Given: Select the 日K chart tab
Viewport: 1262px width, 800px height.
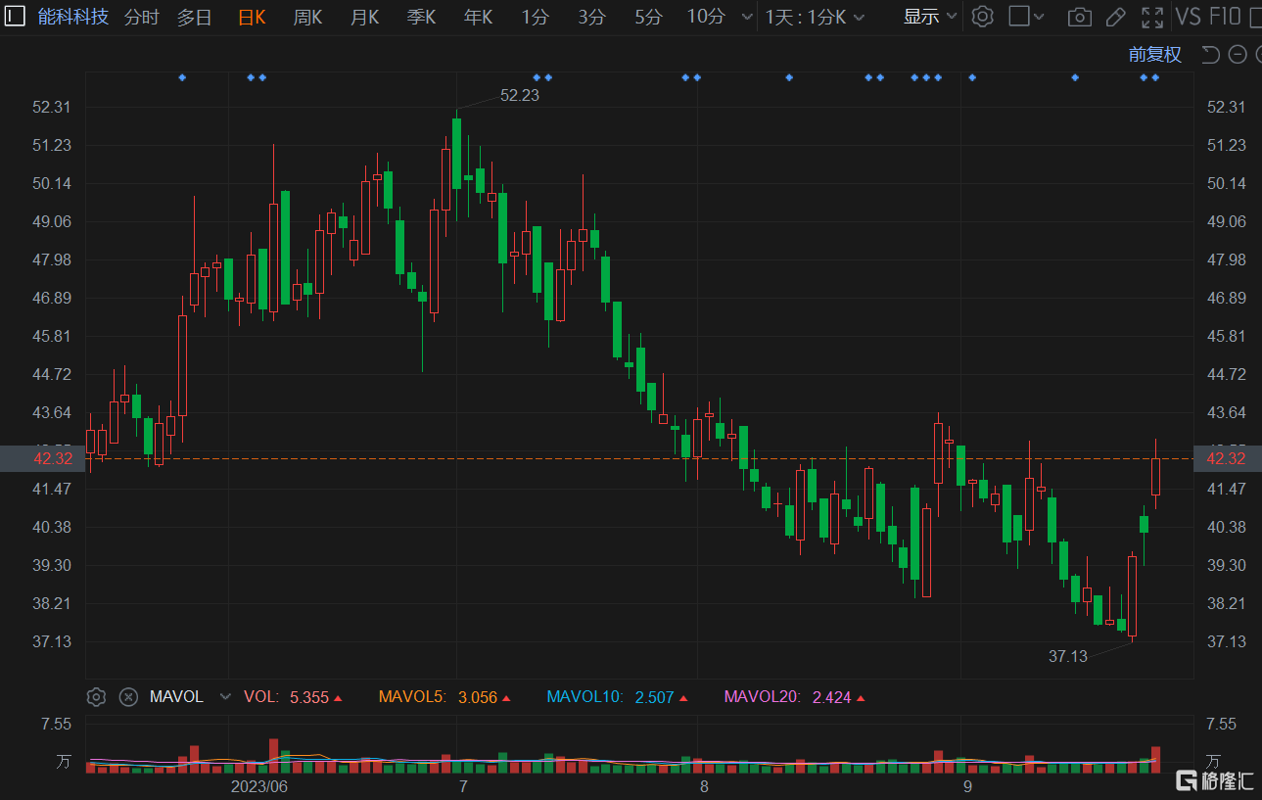Looking at the screenshot, I should (x=253, y=17).
